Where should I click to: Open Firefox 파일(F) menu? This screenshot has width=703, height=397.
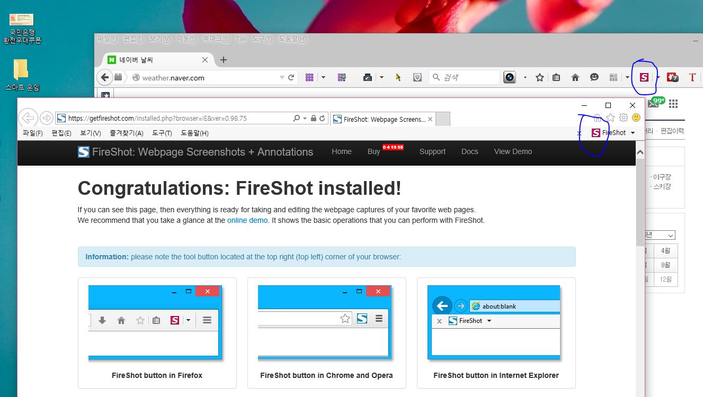point(108,39)
